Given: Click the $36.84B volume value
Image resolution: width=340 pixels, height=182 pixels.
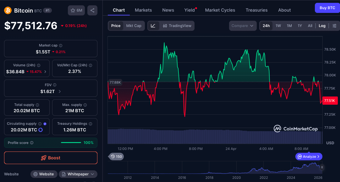Looking at the screenshot, I should (x=15, y=72).
